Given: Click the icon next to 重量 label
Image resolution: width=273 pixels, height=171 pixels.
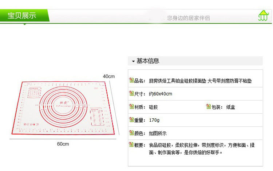Looking at the screenshot, I should (131, 120).
